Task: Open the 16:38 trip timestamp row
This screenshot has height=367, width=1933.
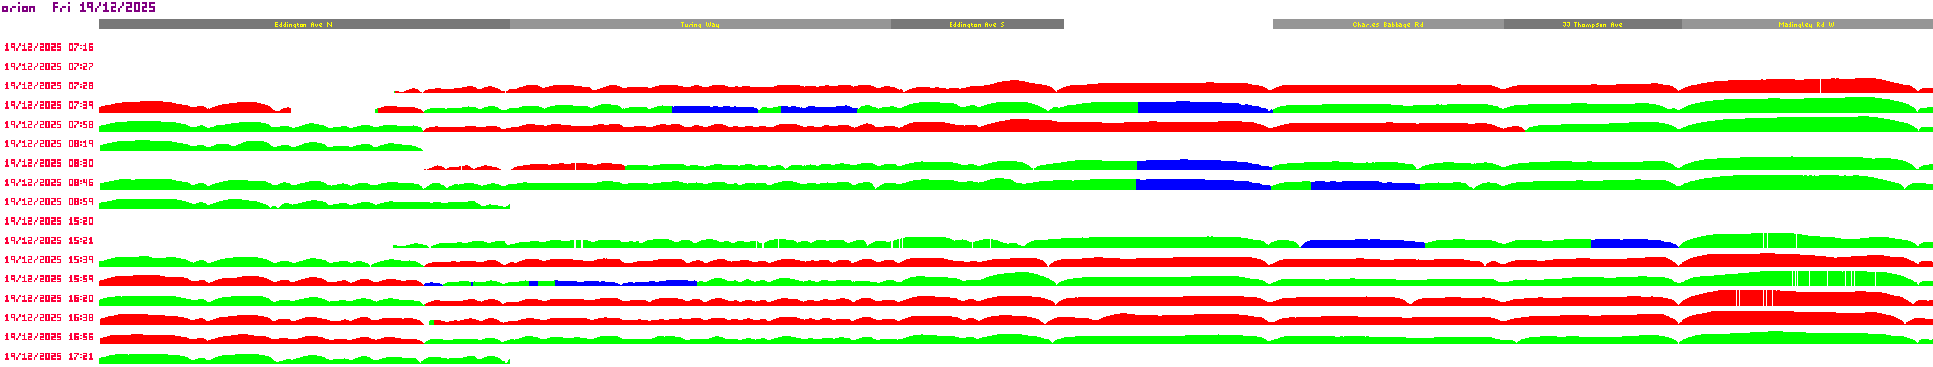Action: tap(49, 318)
